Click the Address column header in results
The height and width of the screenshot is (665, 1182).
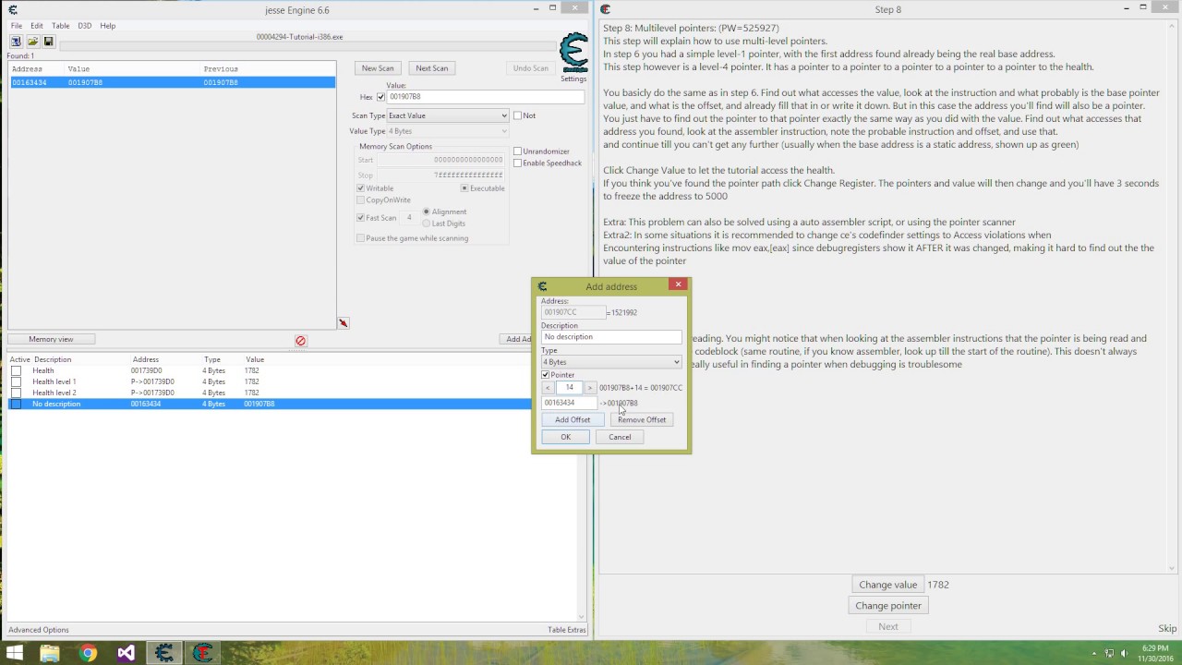coord(36,69)
